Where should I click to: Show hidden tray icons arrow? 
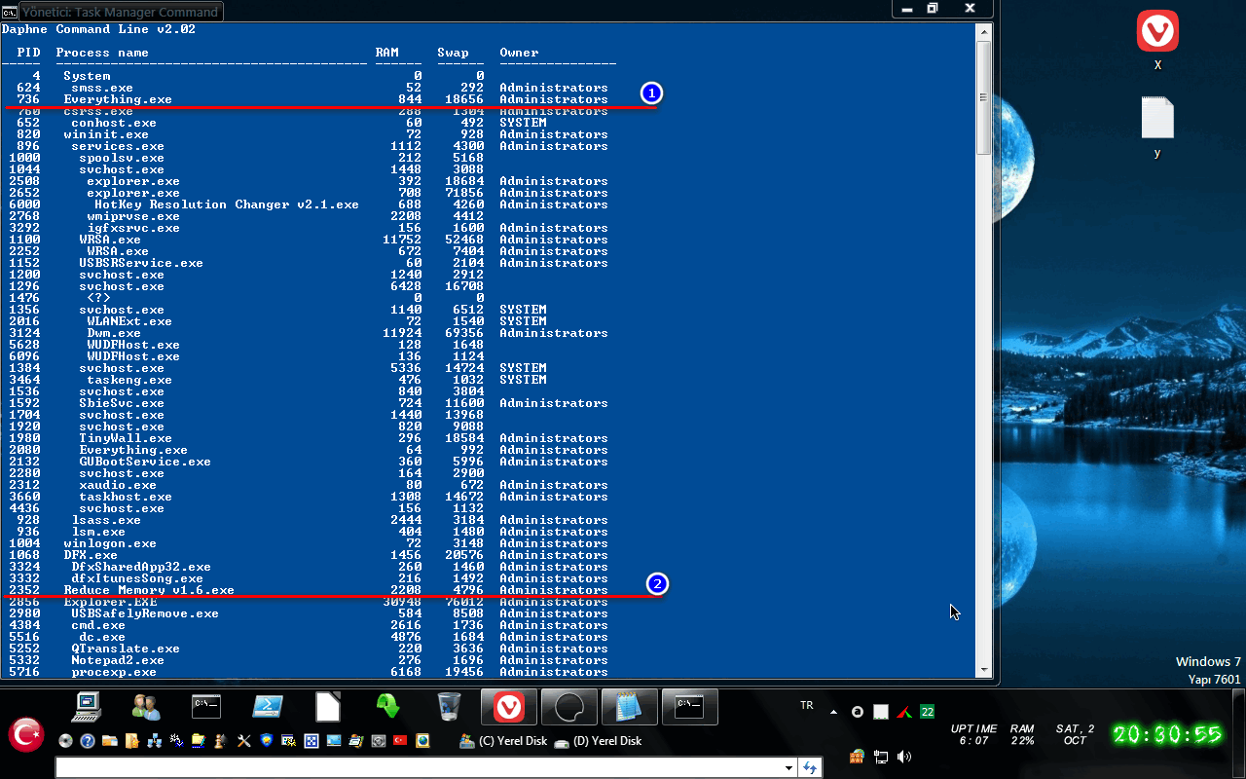tap(833, 712)
